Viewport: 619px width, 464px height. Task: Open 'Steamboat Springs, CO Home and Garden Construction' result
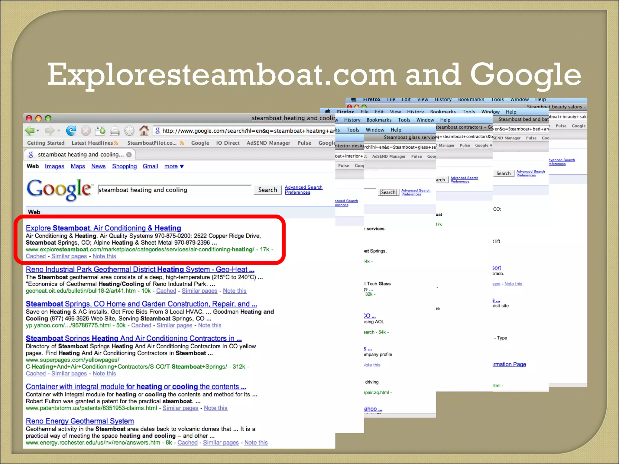click(141, 304)
